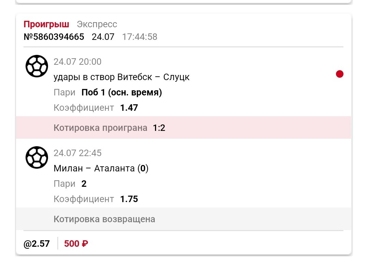This screenshot has width=368, height=258.
Task: Click the bet placement date 24.07 in header
Action: (103, 37)
